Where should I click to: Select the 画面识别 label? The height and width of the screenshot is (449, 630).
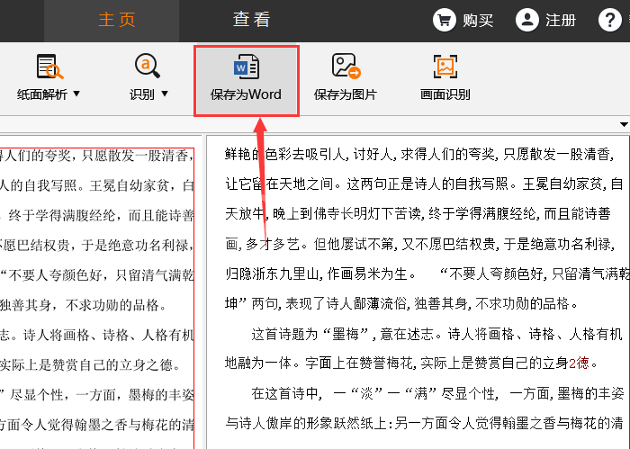pos(445,94)
